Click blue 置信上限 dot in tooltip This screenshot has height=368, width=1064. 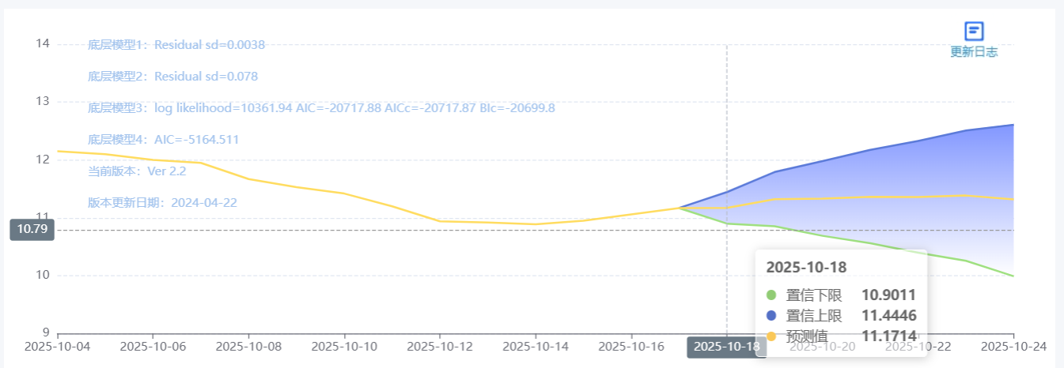click(771, 316)
